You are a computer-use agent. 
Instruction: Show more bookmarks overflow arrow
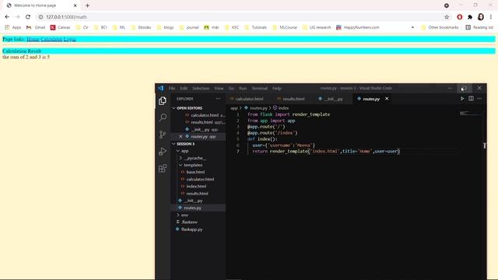click(x=412, y=27)
